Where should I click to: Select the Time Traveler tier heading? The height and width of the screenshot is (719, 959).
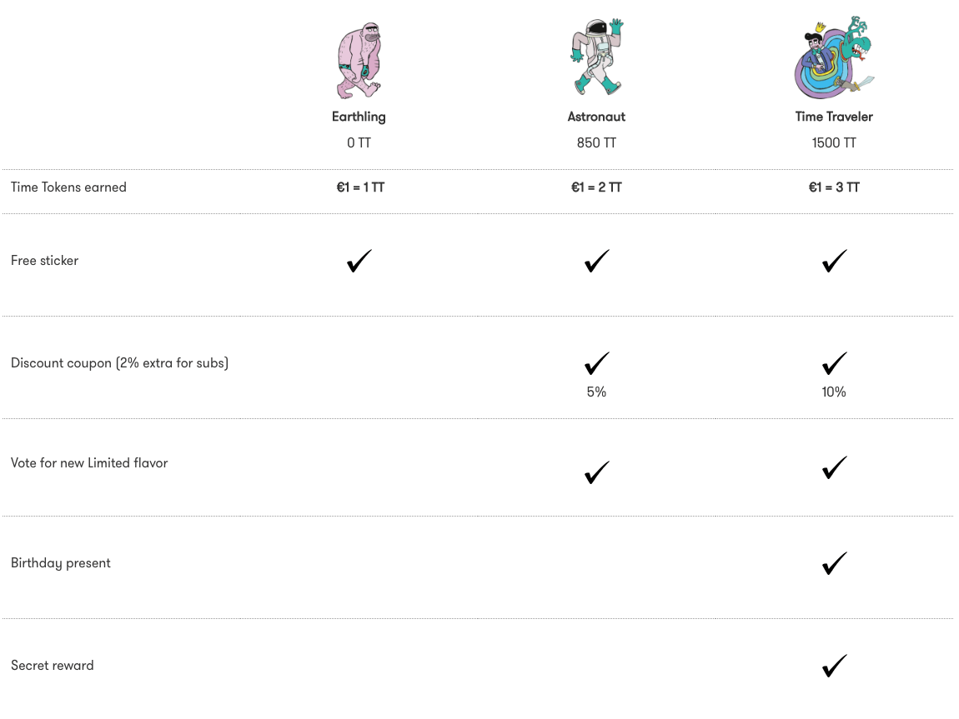click(x=834, y=117)
